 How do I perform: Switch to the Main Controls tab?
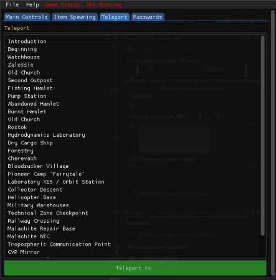27,17
